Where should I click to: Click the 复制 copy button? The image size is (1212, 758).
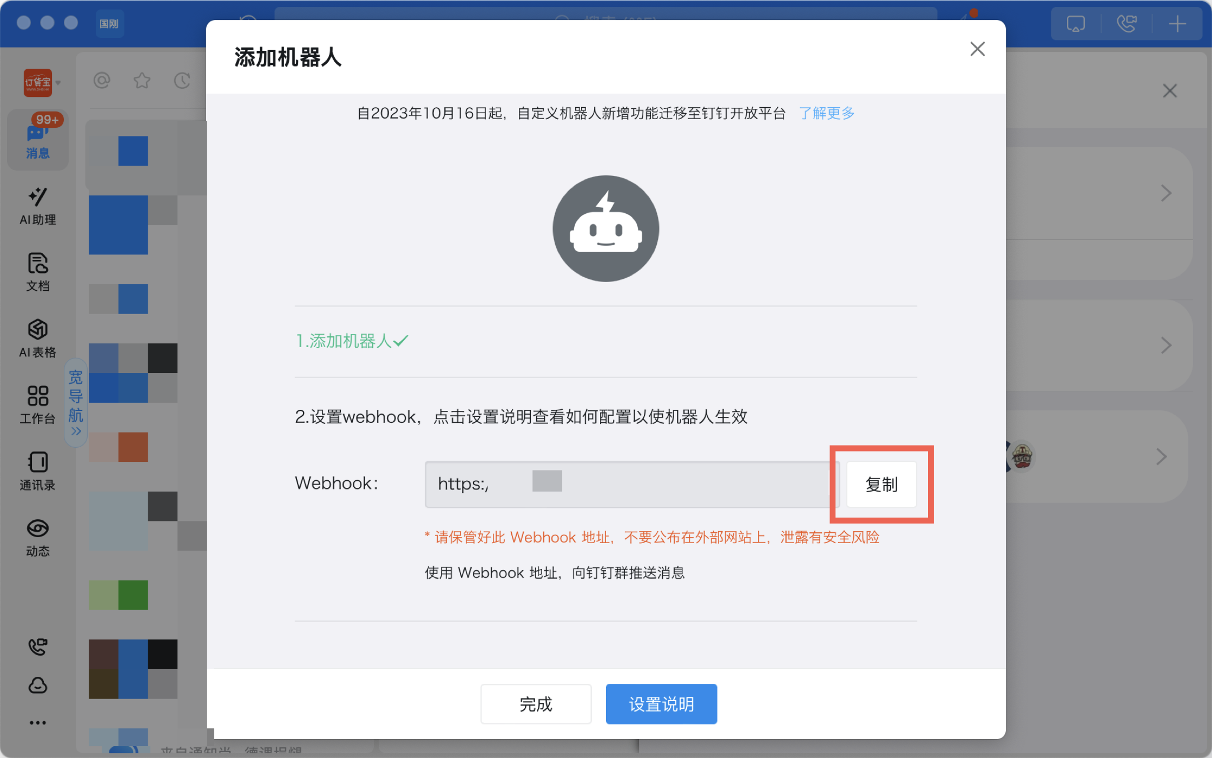881,484
